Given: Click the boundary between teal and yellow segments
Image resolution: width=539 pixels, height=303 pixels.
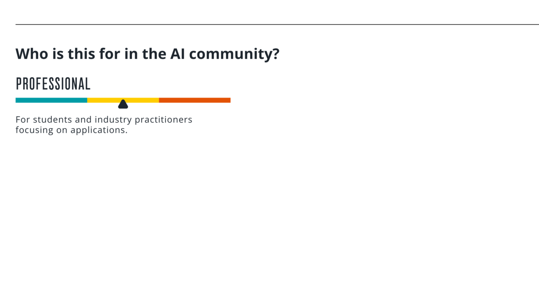Looking at the screenshot, I should 87,100.
